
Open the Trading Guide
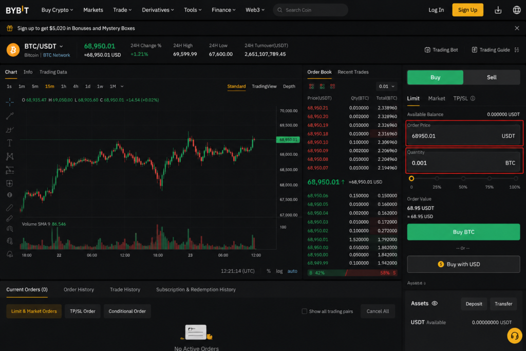(491, 50)
